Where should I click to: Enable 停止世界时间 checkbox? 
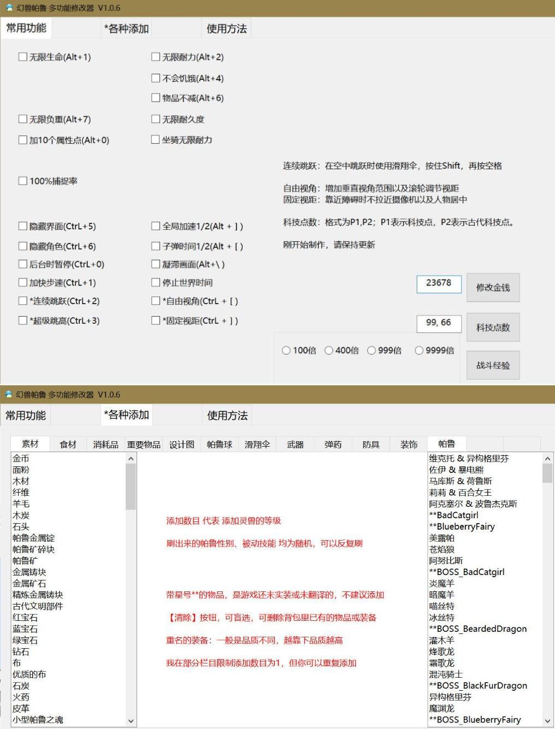156,282
